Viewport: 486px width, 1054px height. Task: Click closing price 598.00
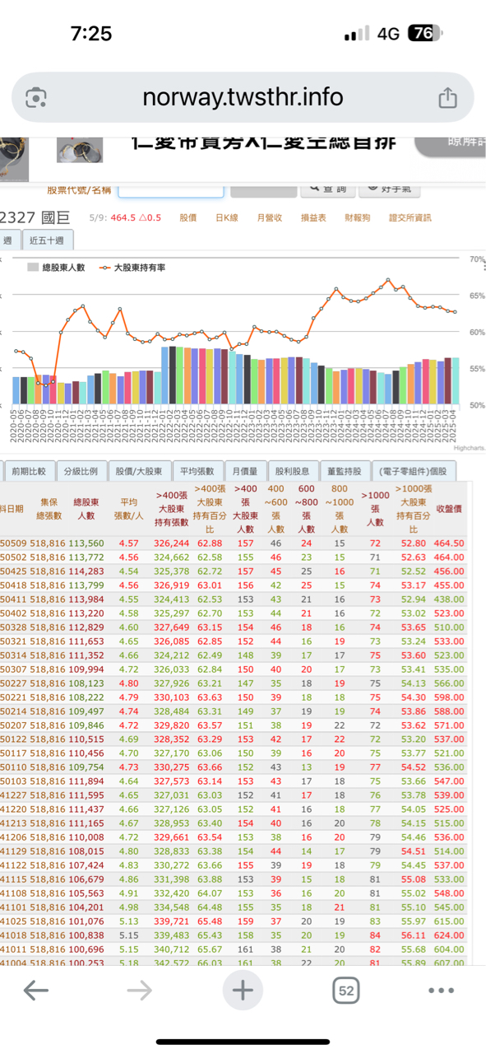pos(450,697)
